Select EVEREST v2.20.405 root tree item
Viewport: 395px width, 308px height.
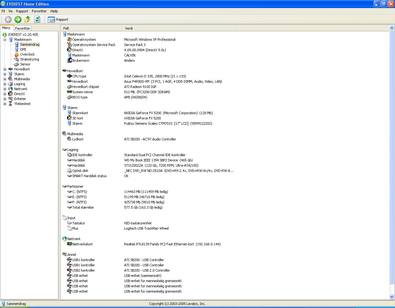[23, 35]
